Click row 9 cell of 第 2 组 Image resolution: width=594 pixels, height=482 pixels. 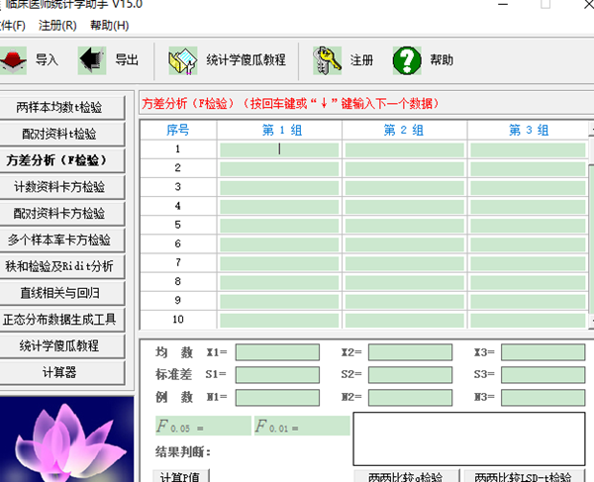click(405, 302)
